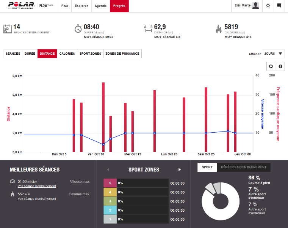Select Zones de puissance chart tab
Screen dimensions: 288x228
tap(122, 54)
